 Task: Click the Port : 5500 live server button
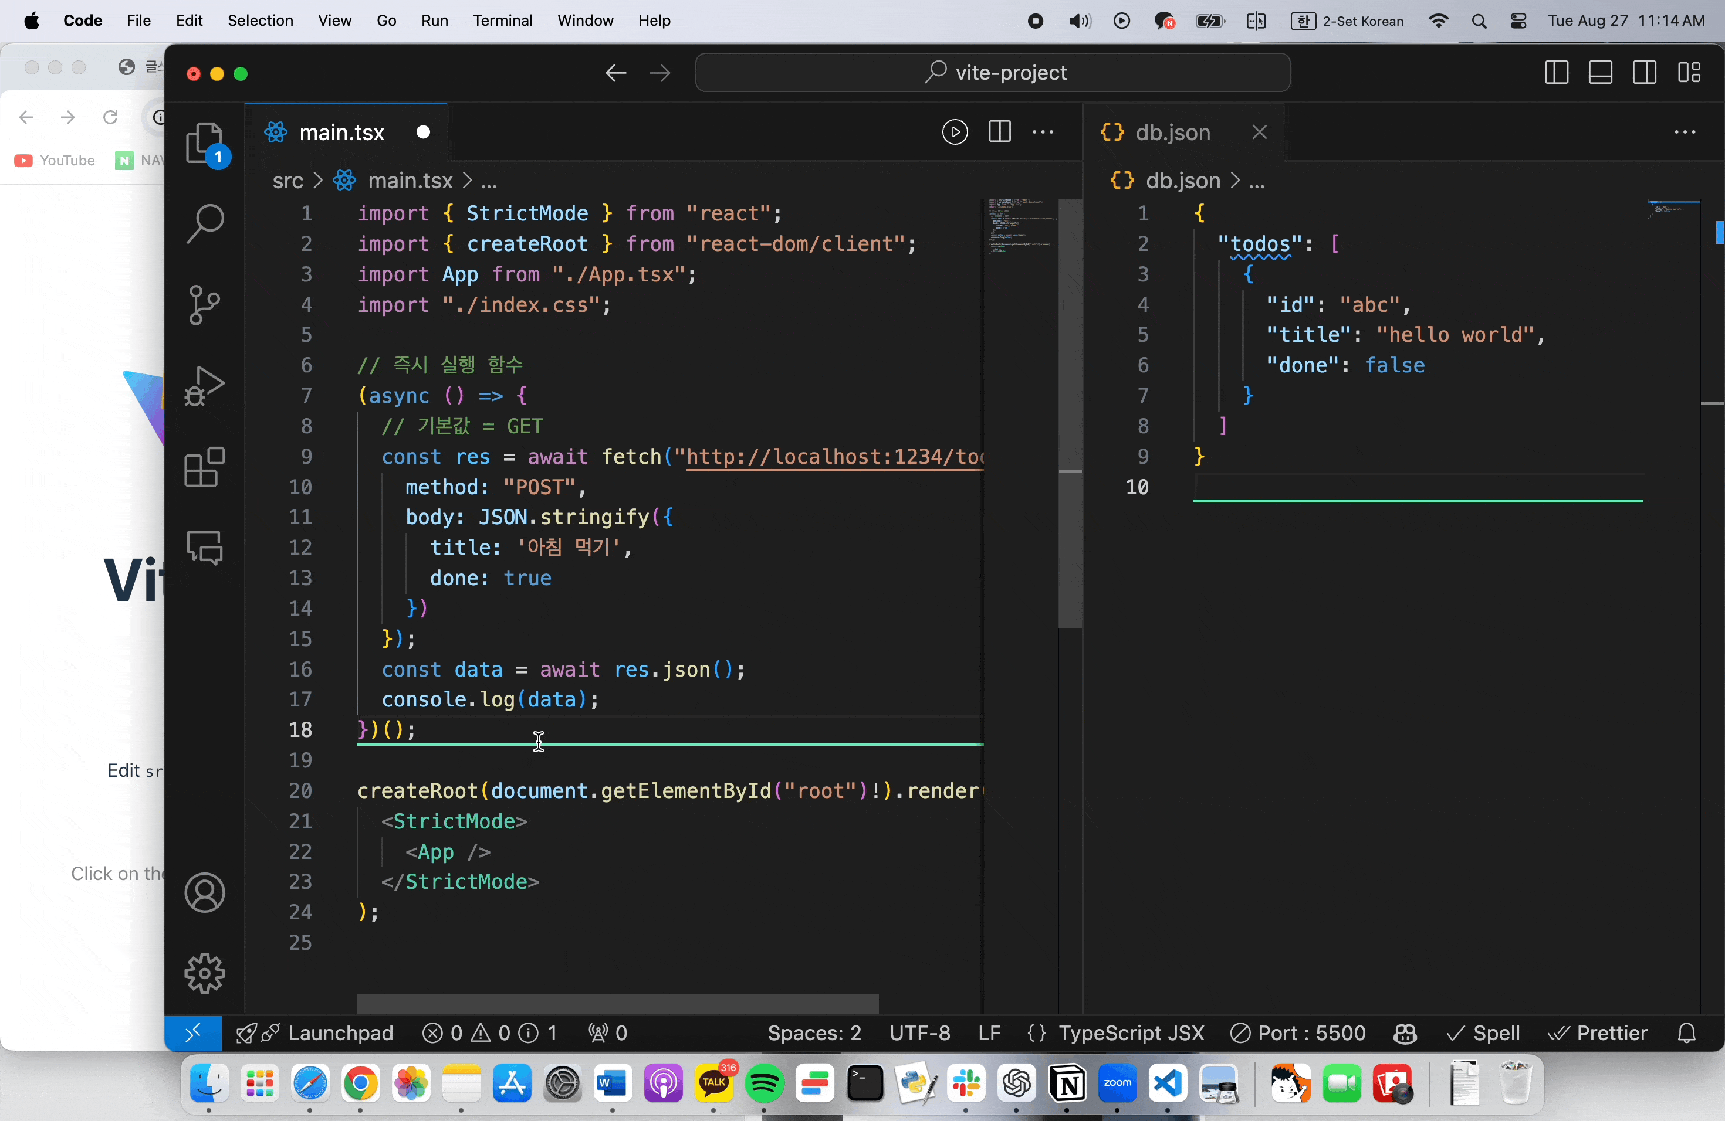1299,1032
